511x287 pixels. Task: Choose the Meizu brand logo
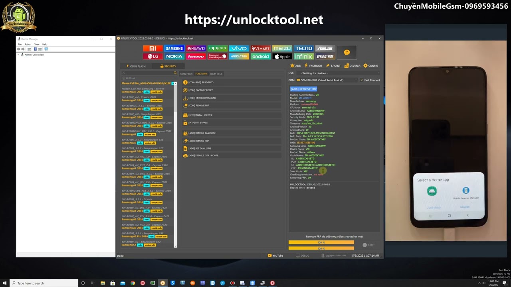pos(282,48)
